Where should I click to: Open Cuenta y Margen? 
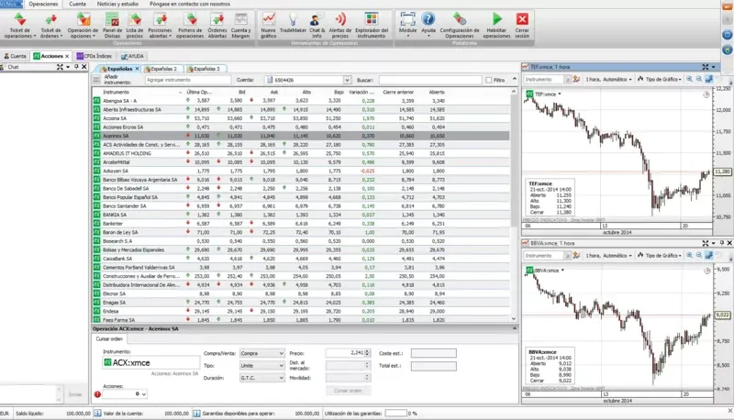(x=240, y=26)
